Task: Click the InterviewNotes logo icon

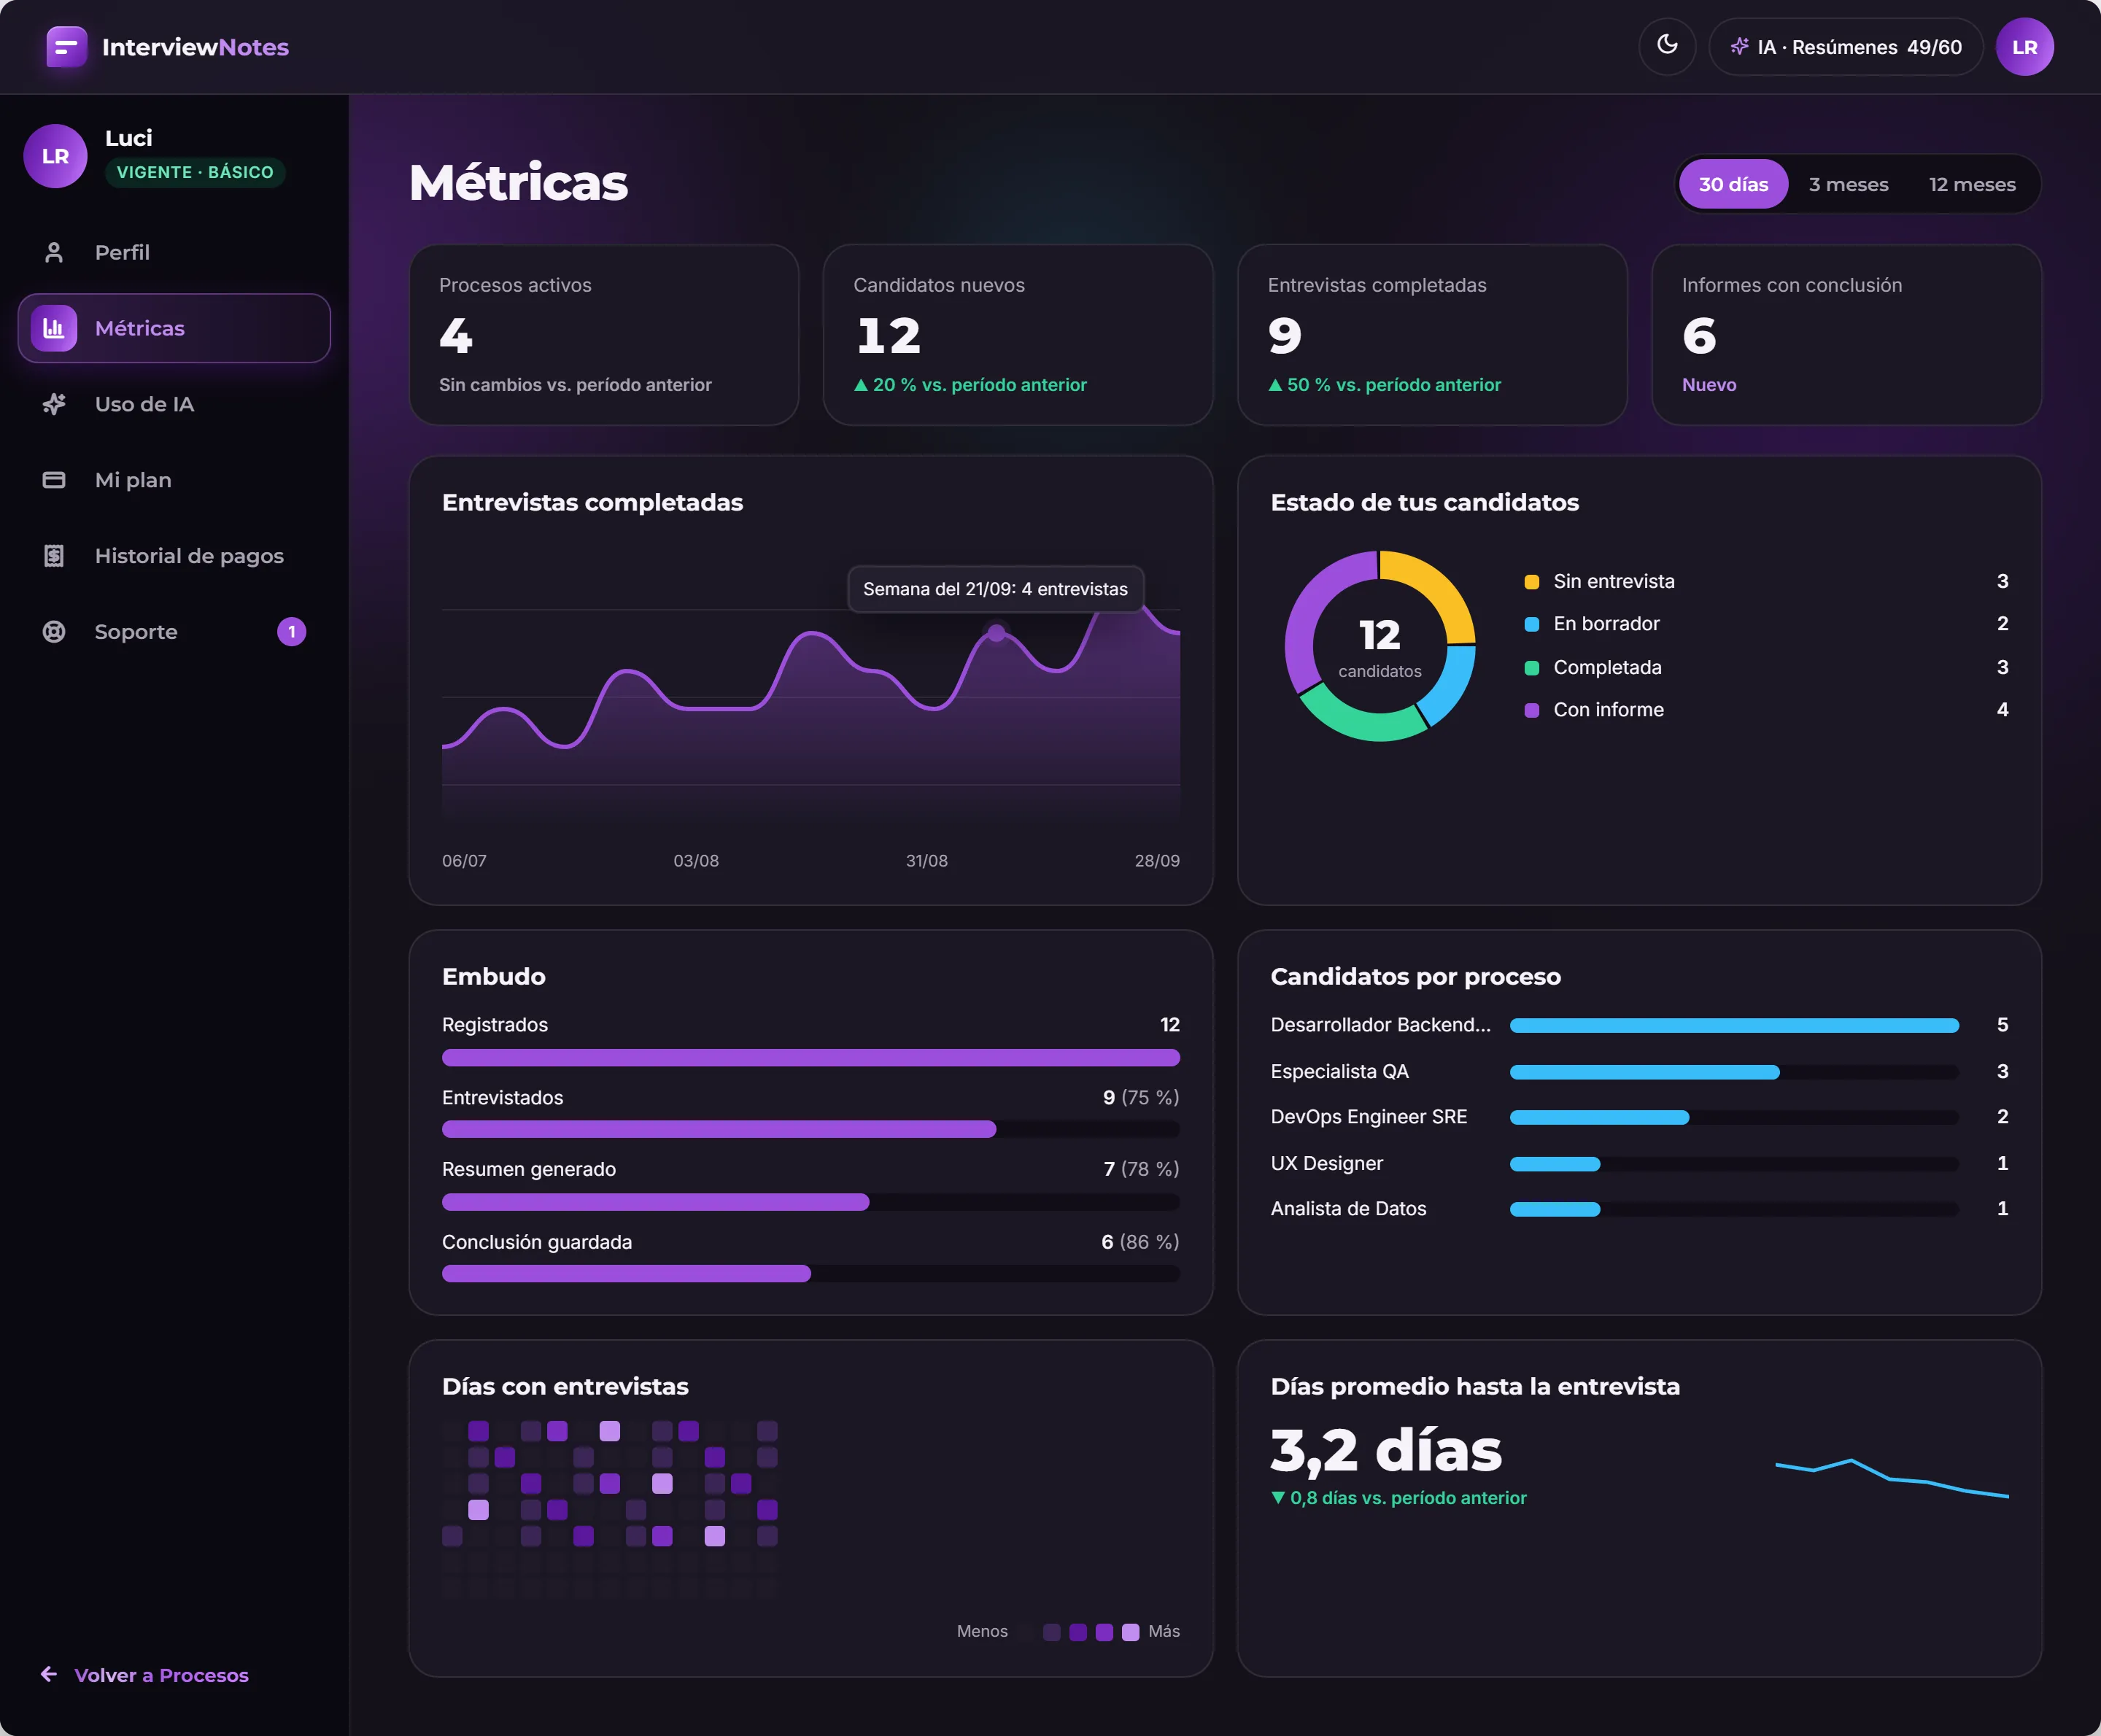Action: [66, 47]
